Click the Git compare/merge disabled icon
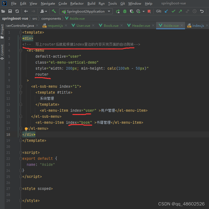The width and height of the screenshot is (209, 209). tap(187, 11)
